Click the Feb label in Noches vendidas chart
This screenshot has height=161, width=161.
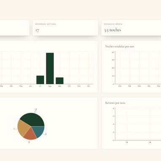coord(129,86)
